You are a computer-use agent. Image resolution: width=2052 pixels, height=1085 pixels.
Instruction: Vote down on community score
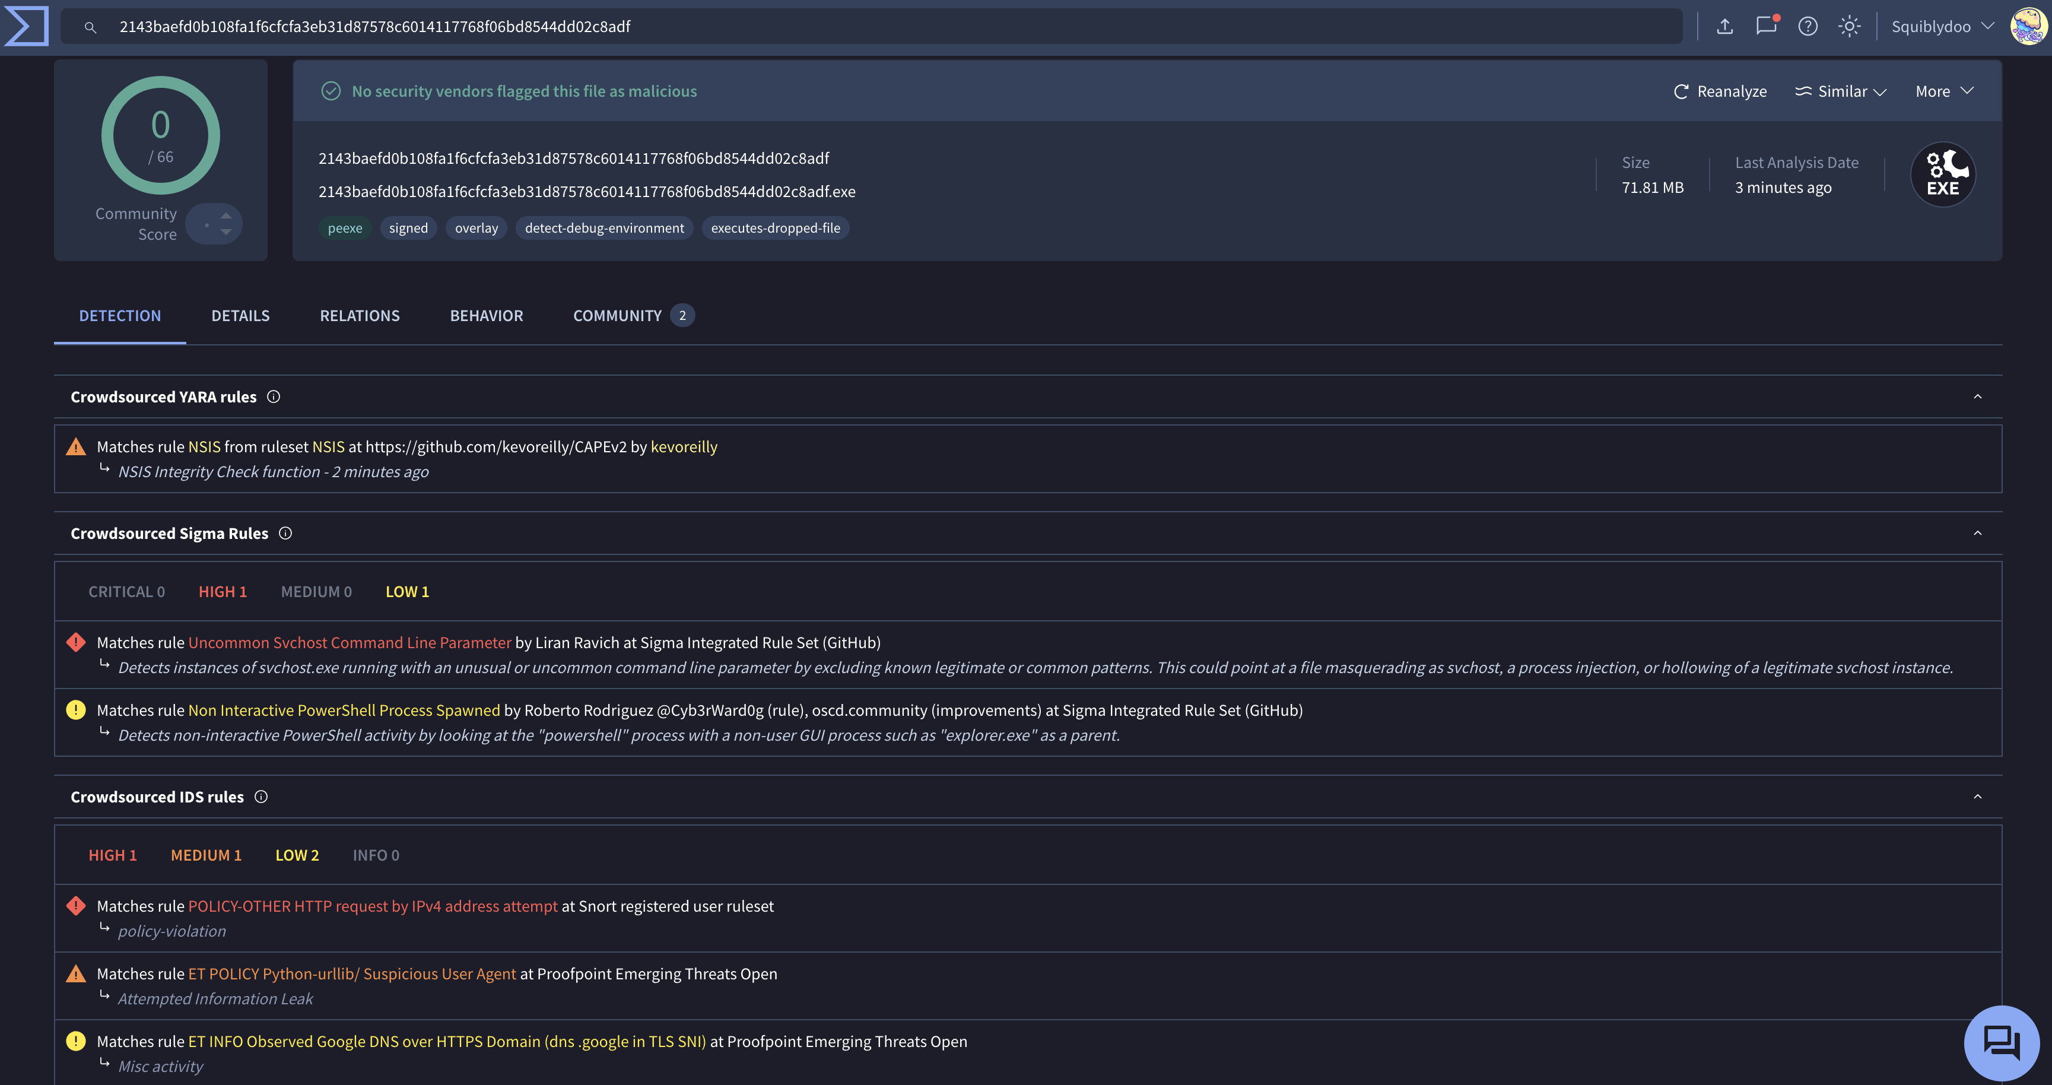226,232
